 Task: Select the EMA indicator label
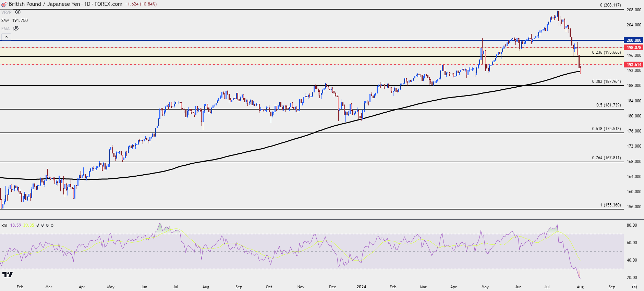(5, 28)
